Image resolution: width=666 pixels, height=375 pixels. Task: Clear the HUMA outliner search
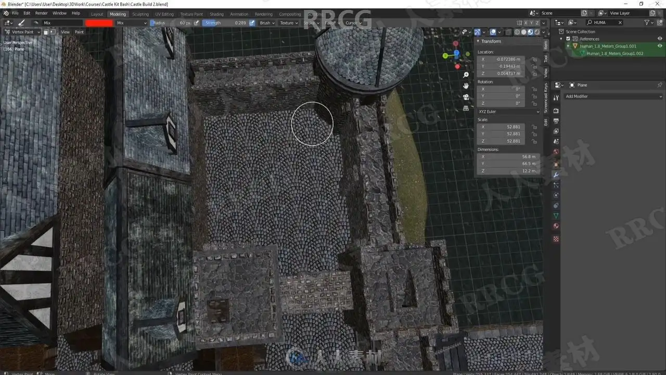[620, 23]
